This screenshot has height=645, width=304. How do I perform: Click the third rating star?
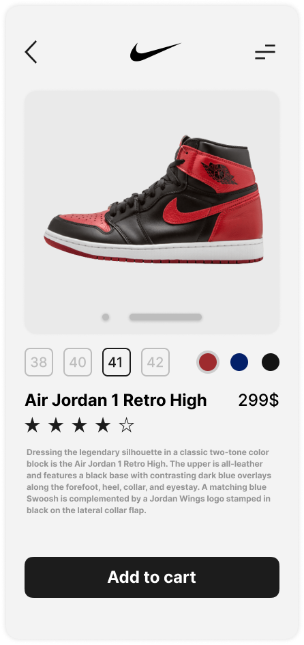[79, 425]
